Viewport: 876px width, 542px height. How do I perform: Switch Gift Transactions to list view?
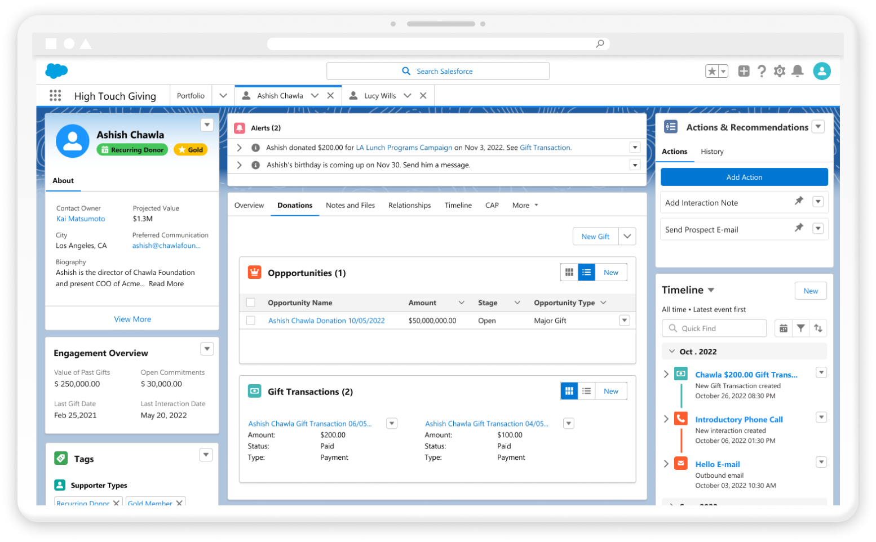tap(587, 391)
